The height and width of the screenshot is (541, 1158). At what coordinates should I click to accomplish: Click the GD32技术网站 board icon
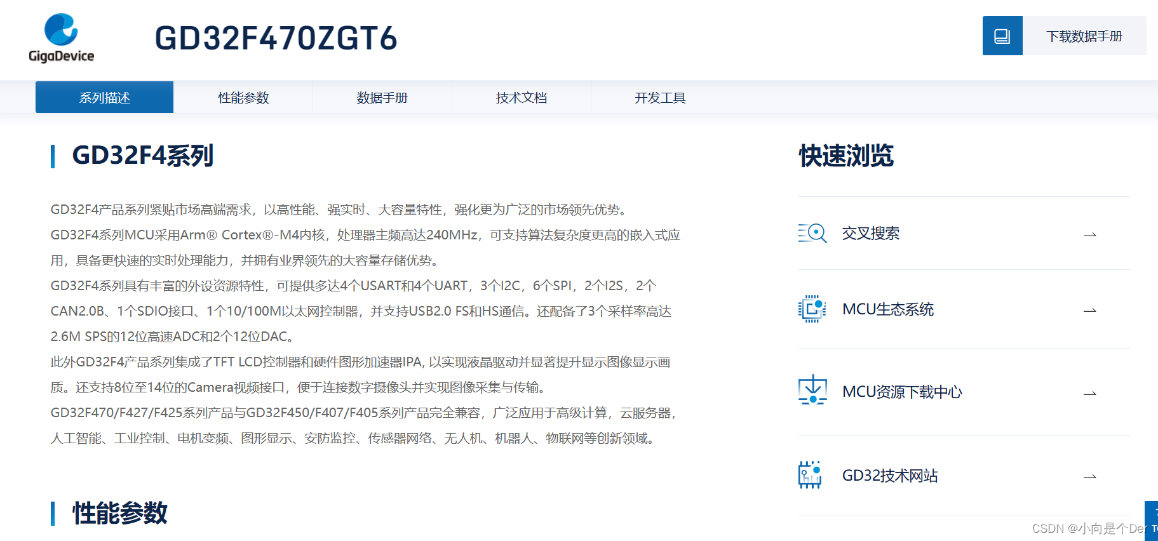point(810,475)
